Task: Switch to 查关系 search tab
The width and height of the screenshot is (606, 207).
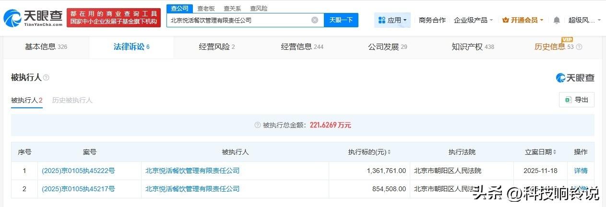Action: click(x=232, y=9)
